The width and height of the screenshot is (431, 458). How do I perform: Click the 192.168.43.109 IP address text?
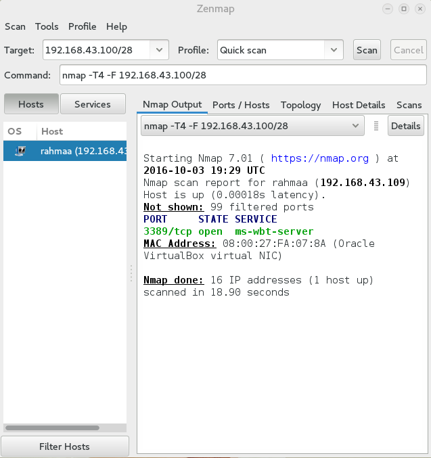click(363, 183)
